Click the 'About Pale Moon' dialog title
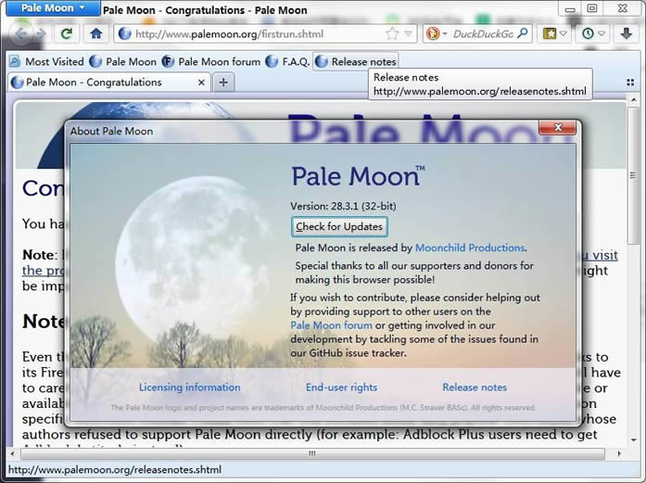 coord(111,131)
